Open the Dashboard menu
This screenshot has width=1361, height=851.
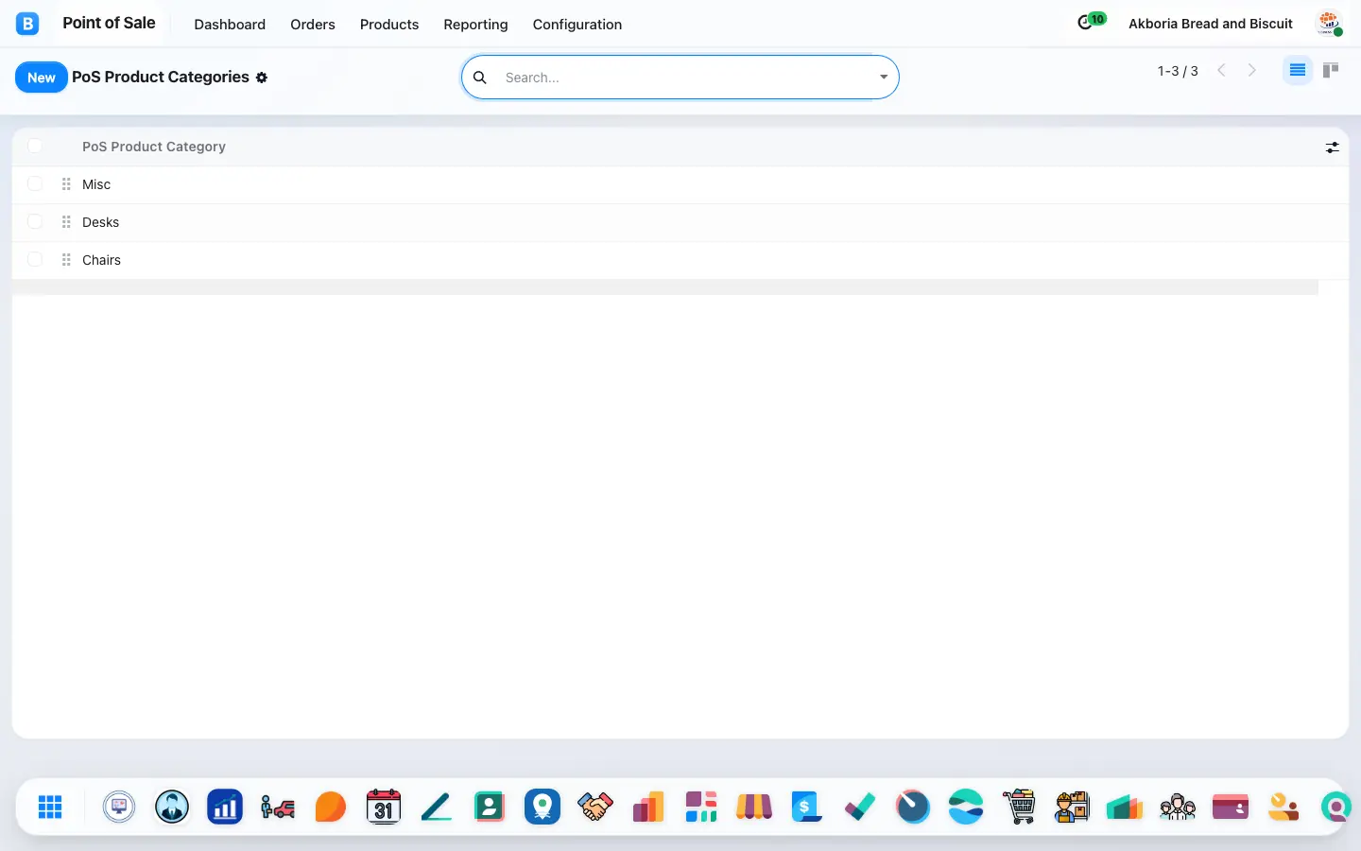230,25
